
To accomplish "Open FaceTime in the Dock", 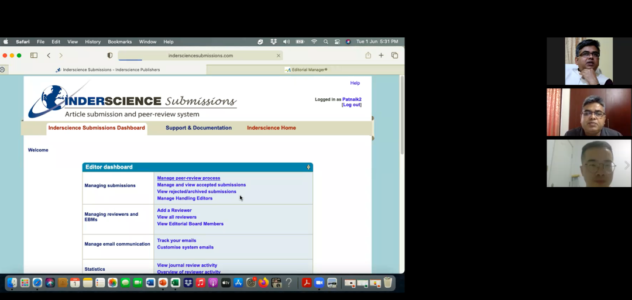I will (x=138, y=282).
